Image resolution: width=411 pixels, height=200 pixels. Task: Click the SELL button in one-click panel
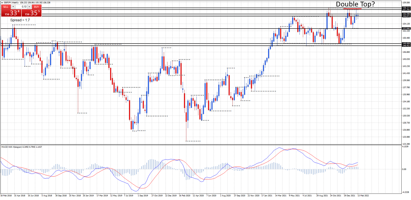tap(6, 6)
